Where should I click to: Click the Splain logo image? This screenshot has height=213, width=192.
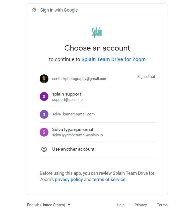[x=97, y=32]
